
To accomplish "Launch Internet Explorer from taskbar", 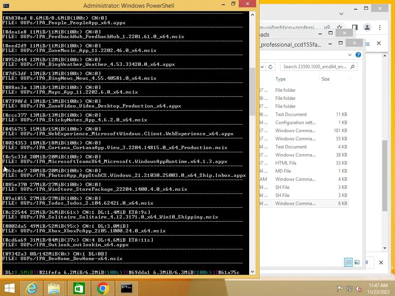I will click(x=32, y=288).
